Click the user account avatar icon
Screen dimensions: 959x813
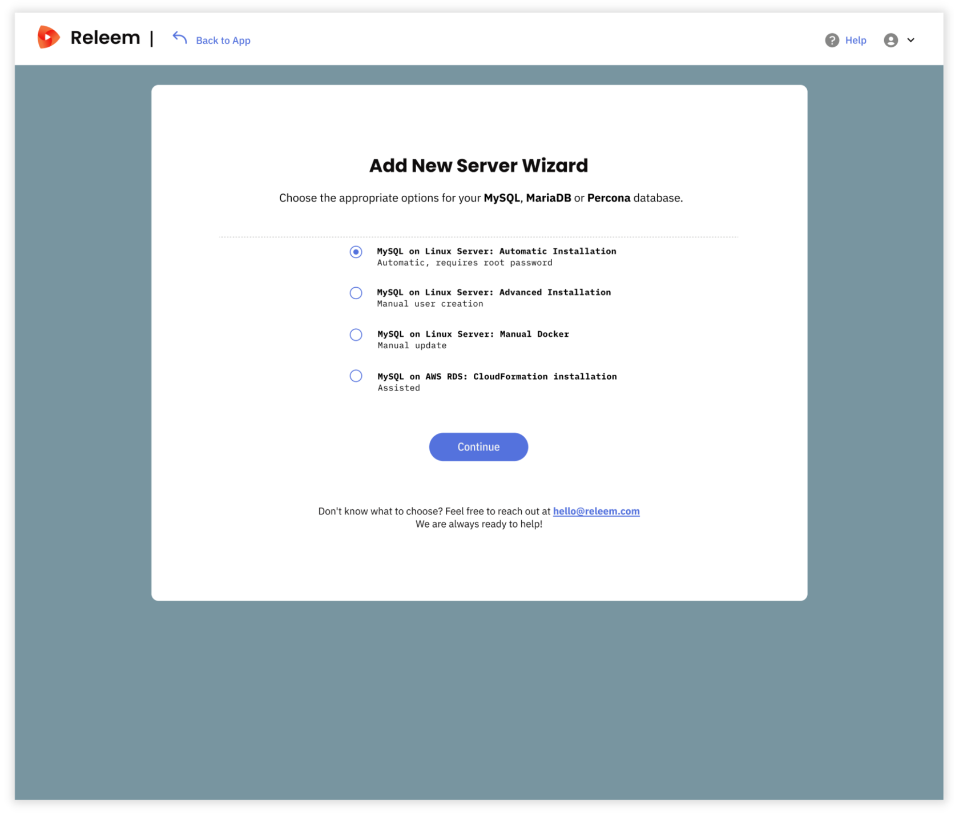[890, 40]
